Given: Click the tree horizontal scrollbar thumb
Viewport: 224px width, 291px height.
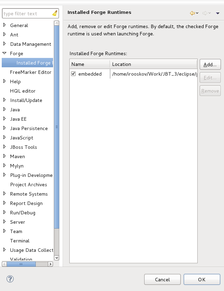Looking at the screenshot, I should [21, 264].
